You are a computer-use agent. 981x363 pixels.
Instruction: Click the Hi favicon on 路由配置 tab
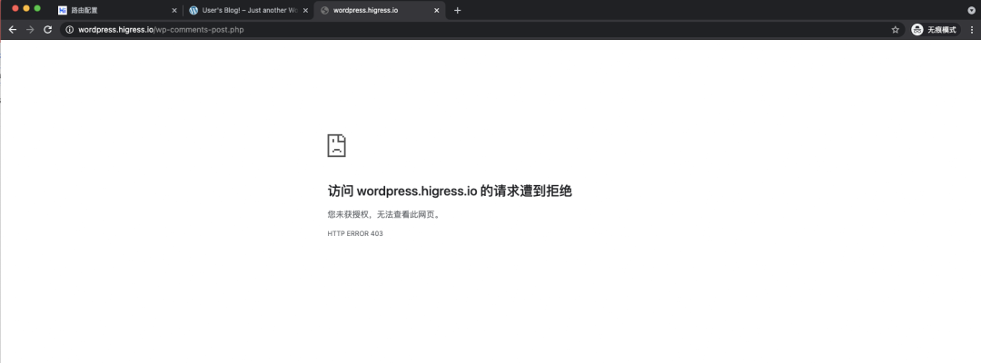pos(63,10)
